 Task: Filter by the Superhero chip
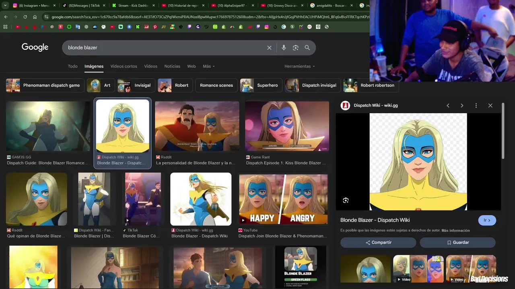[x=261, y=85]
